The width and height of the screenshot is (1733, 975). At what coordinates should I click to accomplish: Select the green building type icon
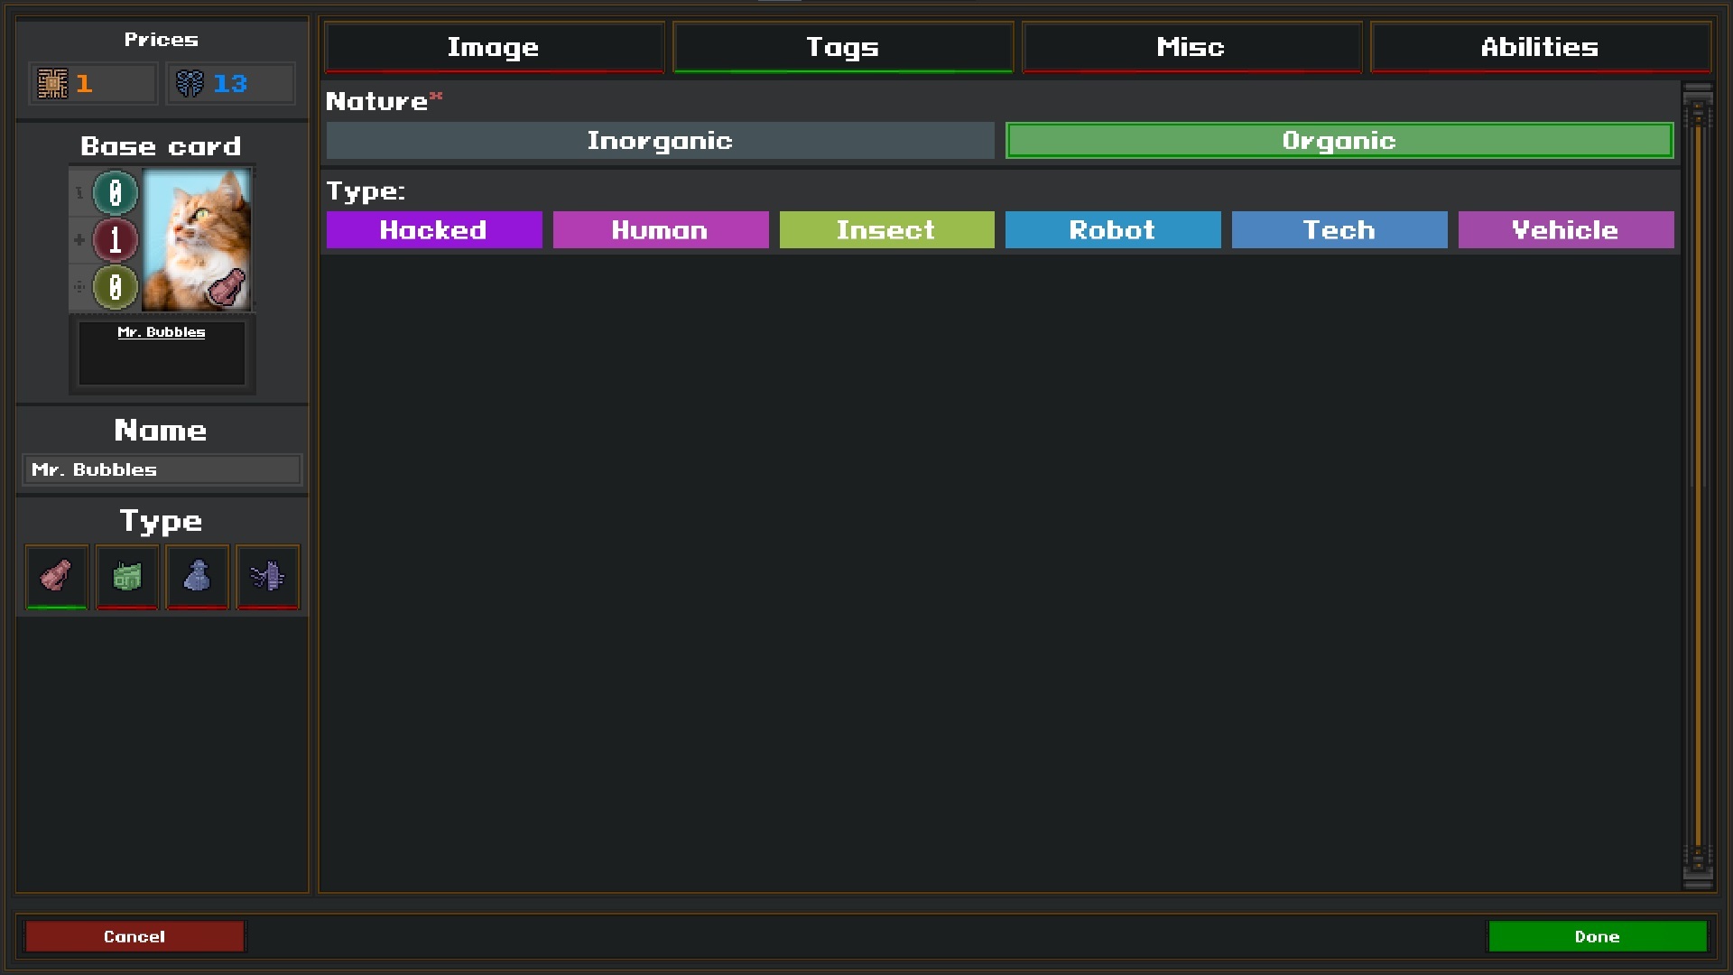click(x=126, y=576)
